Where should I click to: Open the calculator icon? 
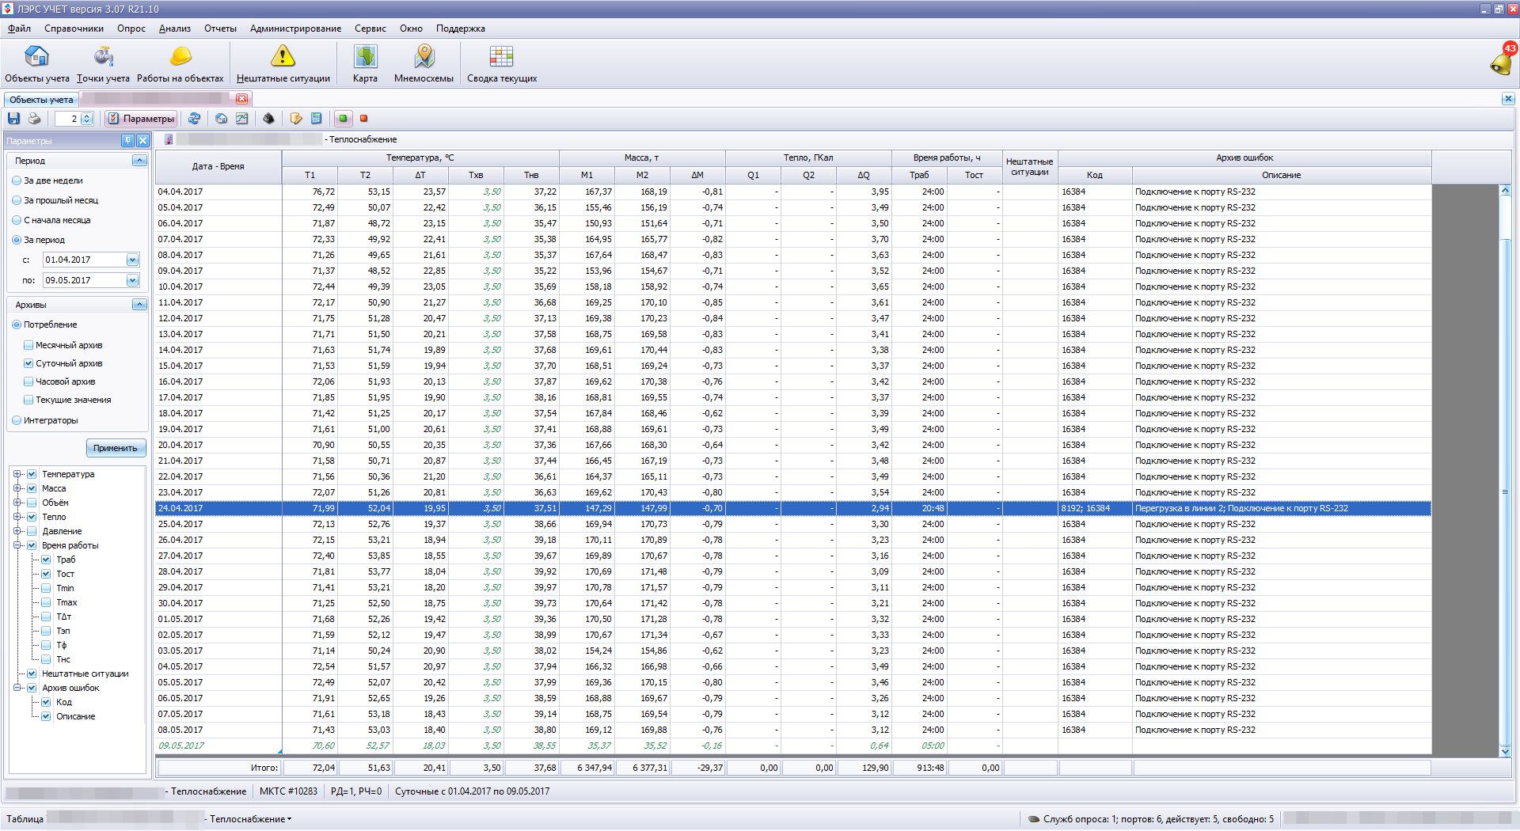(316, 119)
